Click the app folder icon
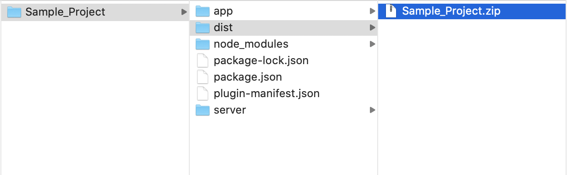Viewport: 567px width, 175px height. tap(203, 11)
